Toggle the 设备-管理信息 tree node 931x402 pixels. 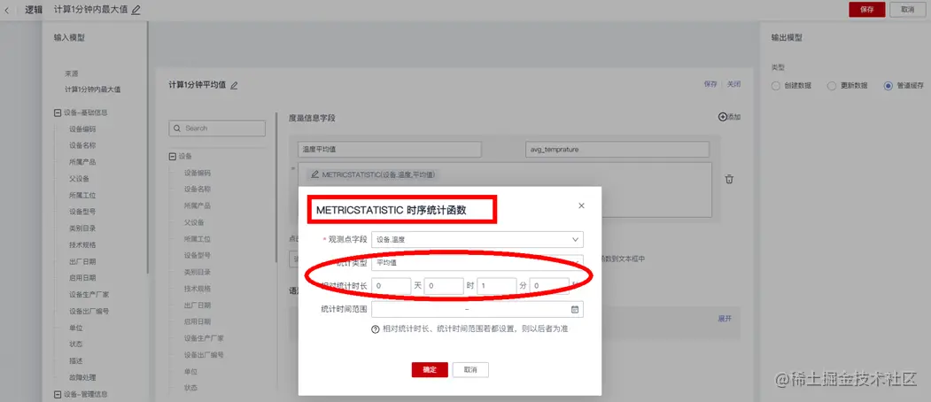(58, 394)
